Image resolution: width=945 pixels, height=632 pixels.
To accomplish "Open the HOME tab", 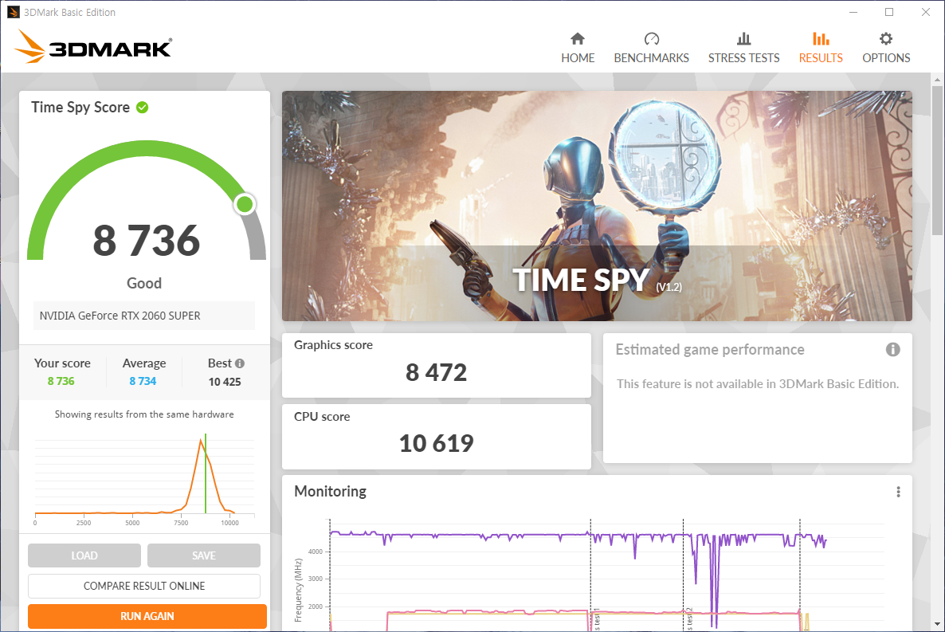I will click(x=578, y=49).
